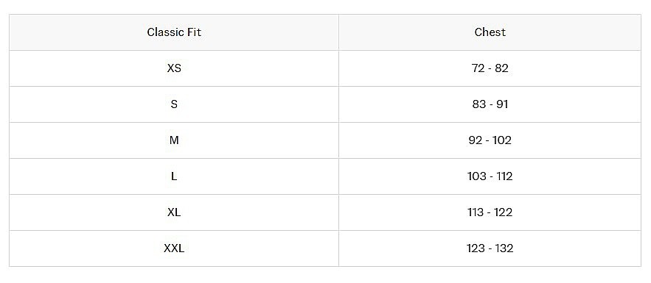Click the number 113 in XL row
The height and width of the screenshot is (283, 651).
click(476, 212)
